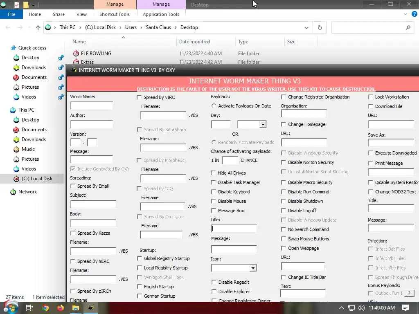Select the (C:) Local Disk drive icon
Screen dimensions: 419x314
16,179
